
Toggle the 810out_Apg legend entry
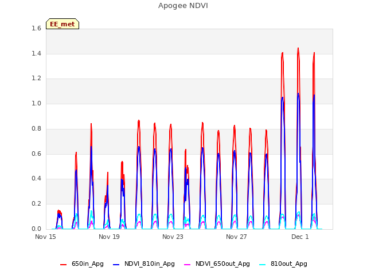(283, 264)
